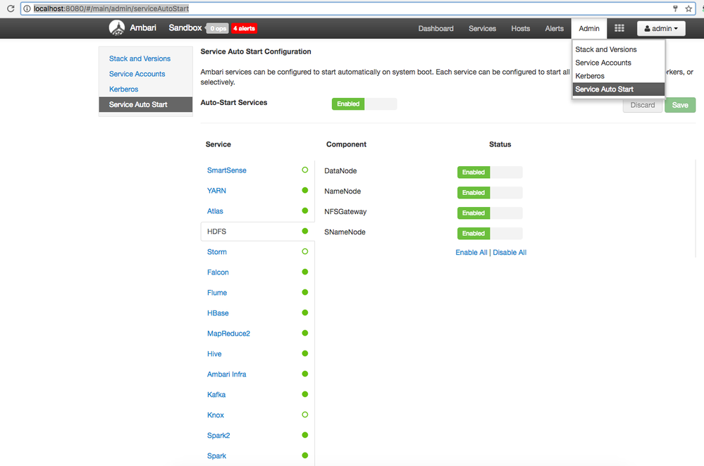Viewport: 704px width, 466px height.
Task: Bookmark the page with the star icon
Action: (x=688, y=8)
